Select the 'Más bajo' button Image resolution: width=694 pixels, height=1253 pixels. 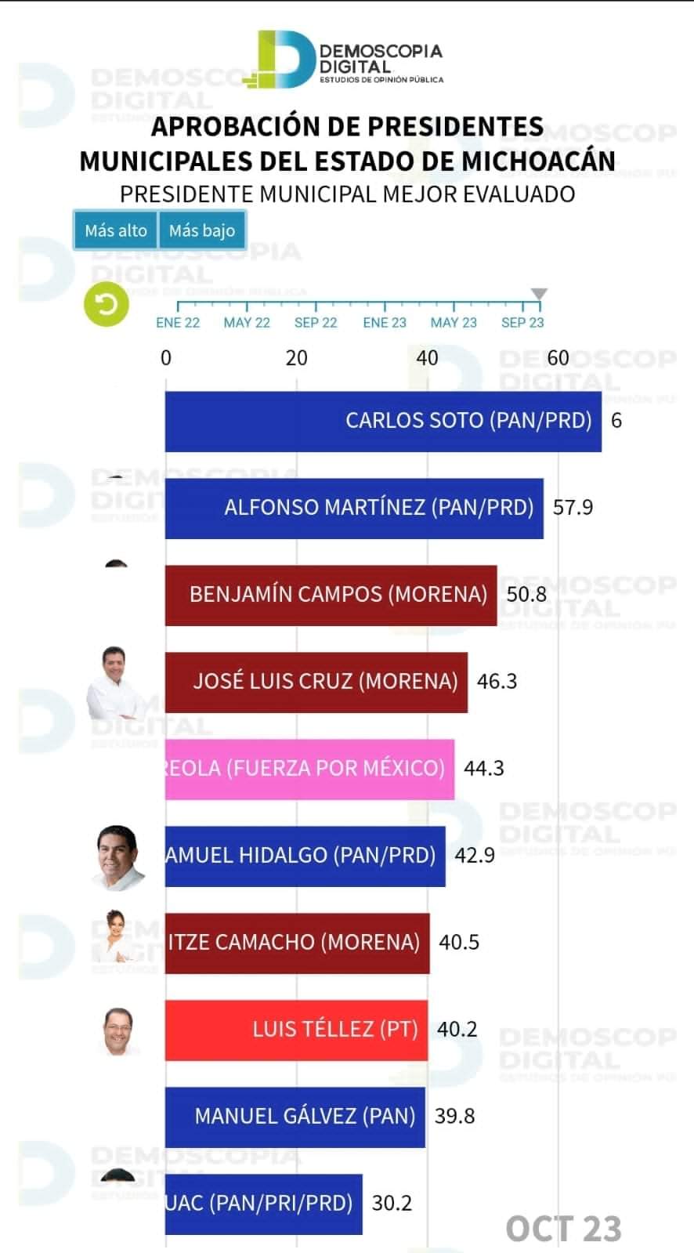(202, 230)
